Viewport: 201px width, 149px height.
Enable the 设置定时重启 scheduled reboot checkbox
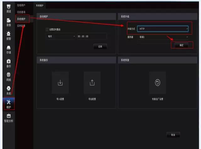coord(47,30)
